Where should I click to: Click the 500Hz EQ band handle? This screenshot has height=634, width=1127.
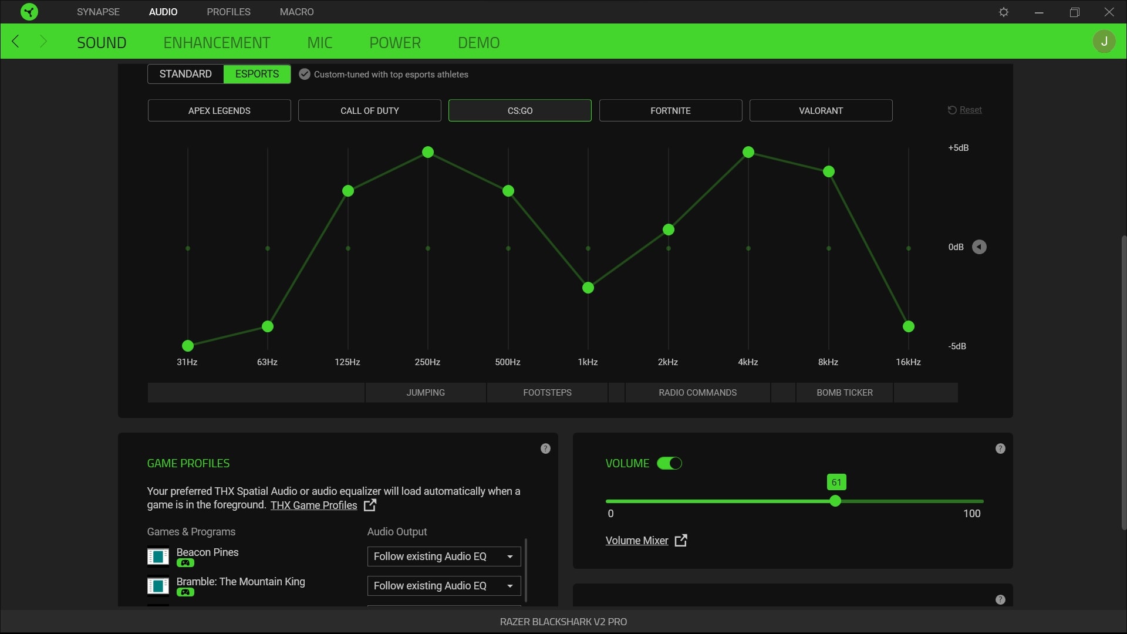pyautogui.click(x=508, y=191)
